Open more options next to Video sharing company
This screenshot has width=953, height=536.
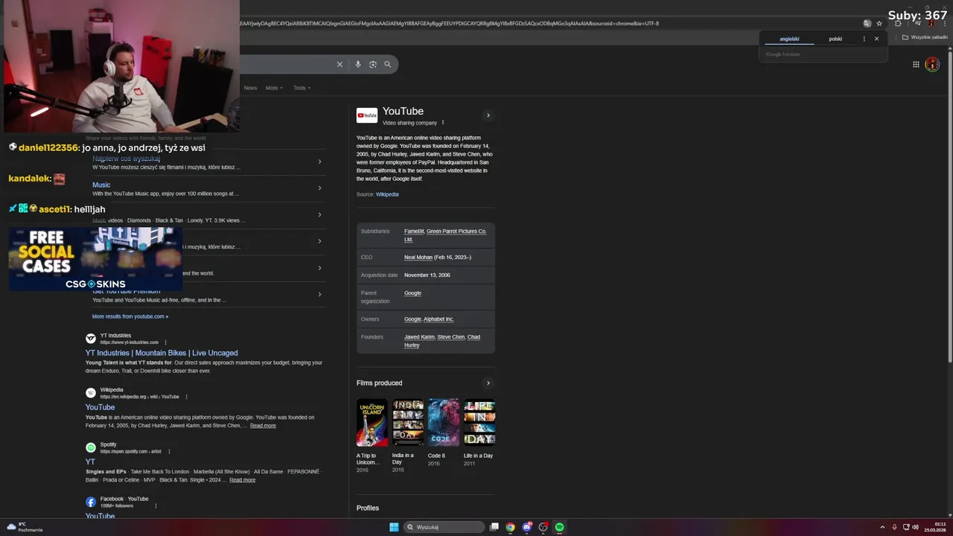443,123
